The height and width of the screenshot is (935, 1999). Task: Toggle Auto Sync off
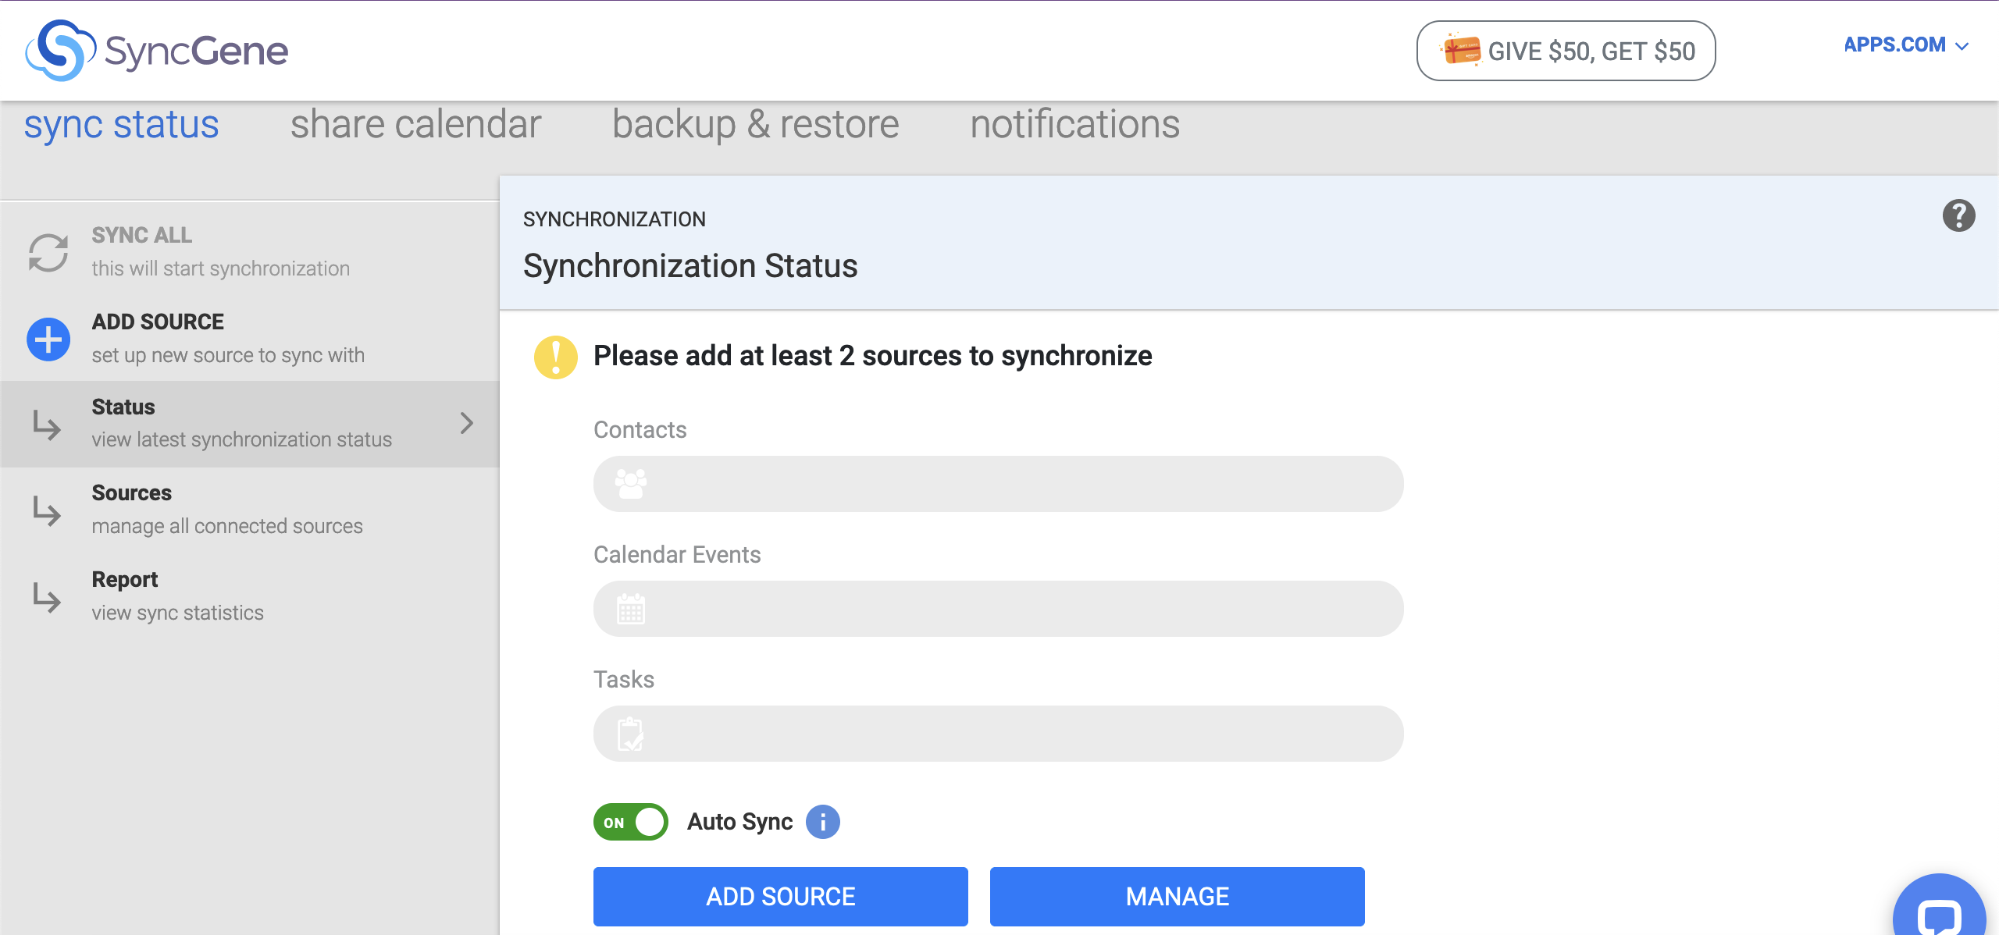click(x=630, y=821)
